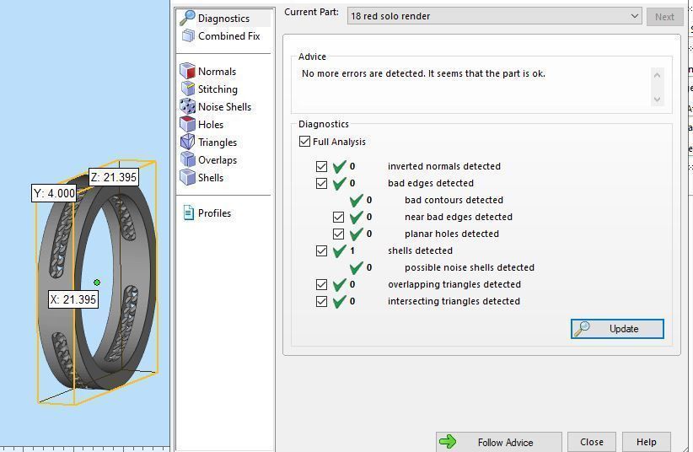Screen dimensions: 693x452
Task: Click the Y: 4.000 dimension label
Action: [54, 193]
